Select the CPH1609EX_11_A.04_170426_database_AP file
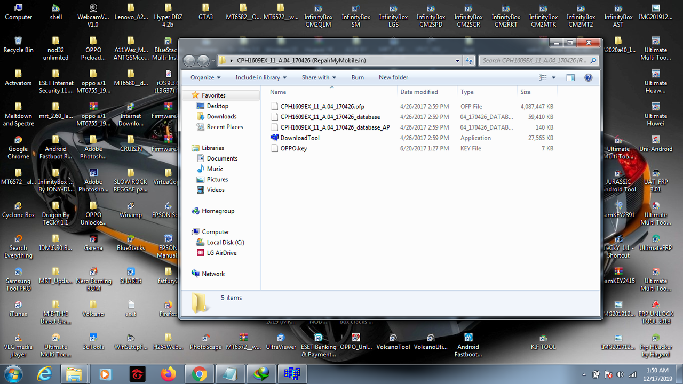 (x=335, y=127)
